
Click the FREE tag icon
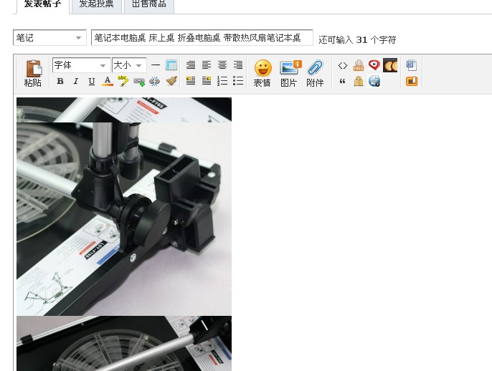[x=359, y=65]
